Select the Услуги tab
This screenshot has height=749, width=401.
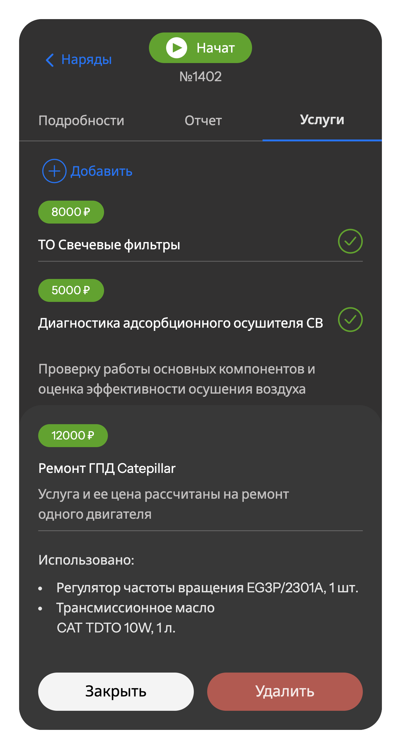pos(322,120)
